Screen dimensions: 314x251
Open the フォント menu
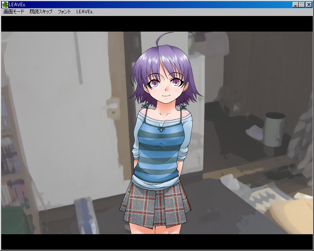(64, 12)
